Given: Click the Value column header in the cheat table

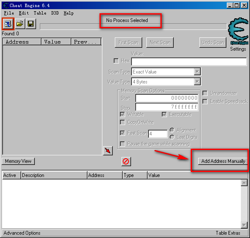Looking at the screenshot, I should click(x=197, y=175).
